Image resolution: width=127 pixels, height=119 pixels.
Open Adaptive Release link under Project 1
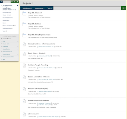tap(38, 27)
